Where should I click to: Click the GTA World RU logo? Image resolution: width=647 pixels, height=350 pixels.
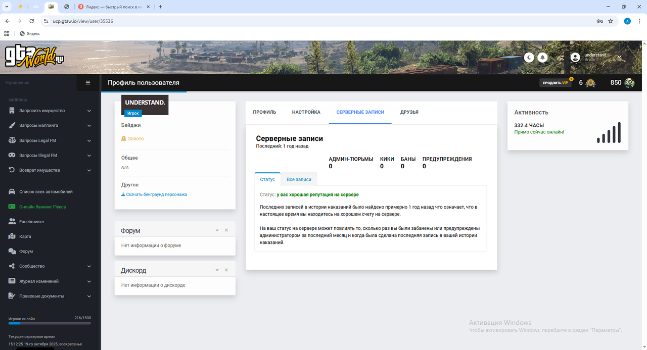[x=34, y=57]
